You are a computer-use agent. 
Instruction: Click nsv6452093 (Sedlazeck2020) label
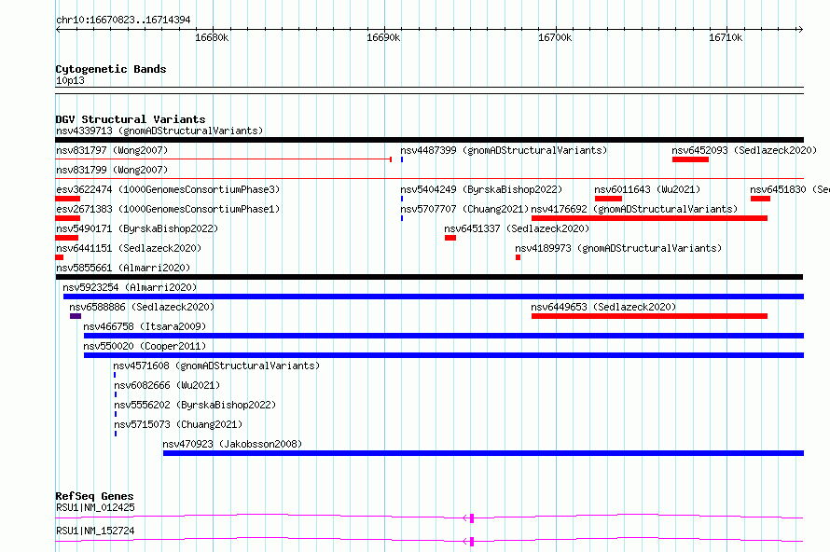point(744,150)
